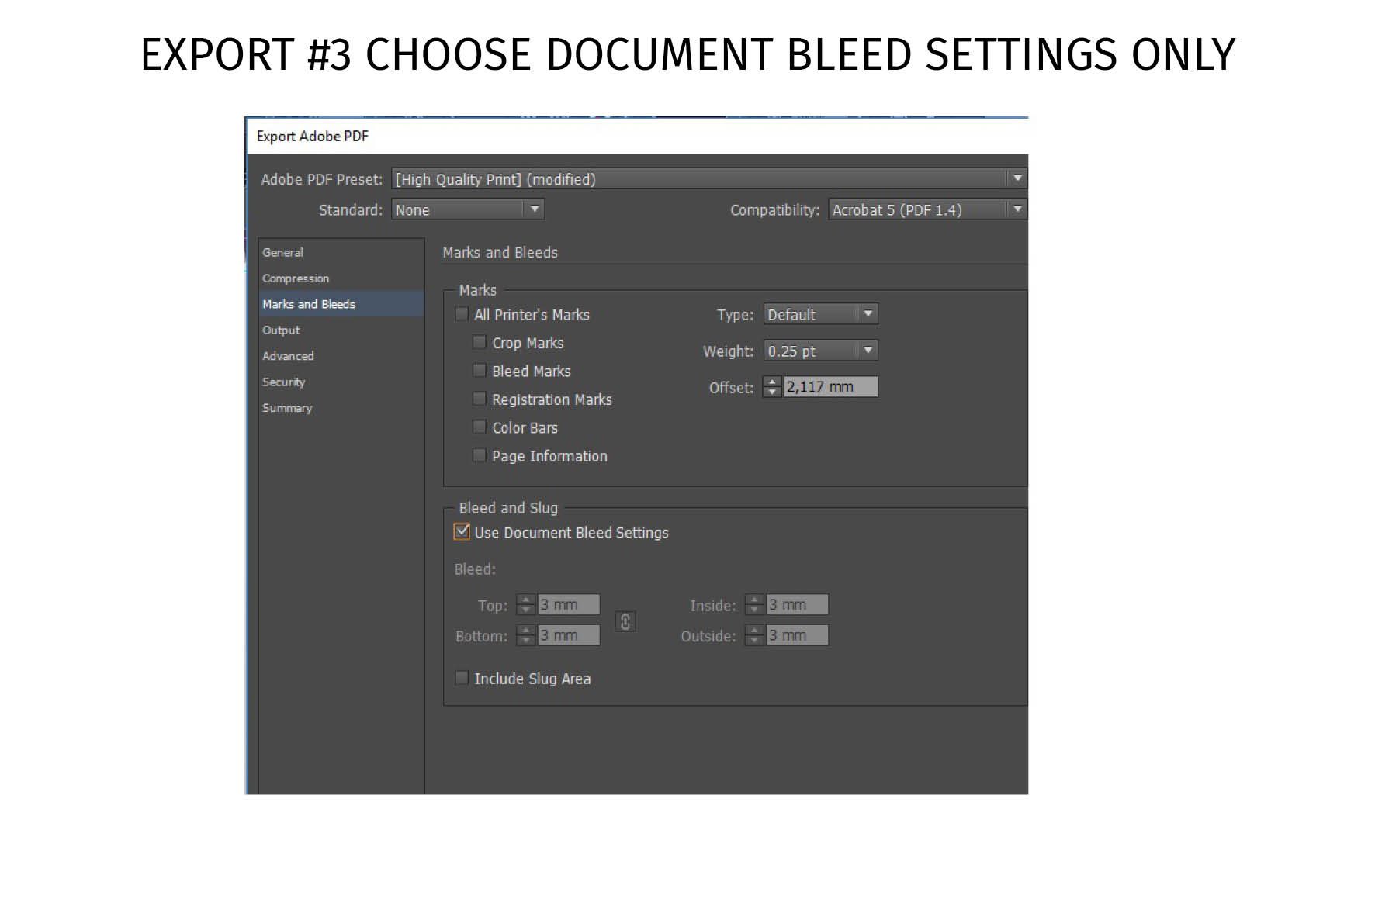1375x916 pixels.
Task: Click the bleed link chain icon
Action: (x=625, y=621)
